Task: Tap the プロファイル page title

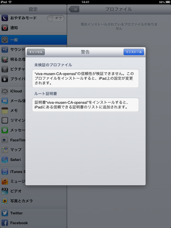Action: click(119, 9)
